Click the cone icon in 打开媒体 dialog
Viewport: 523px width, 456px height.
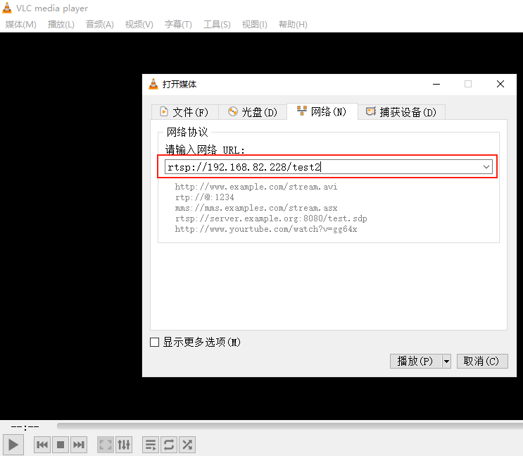[153, 84]
